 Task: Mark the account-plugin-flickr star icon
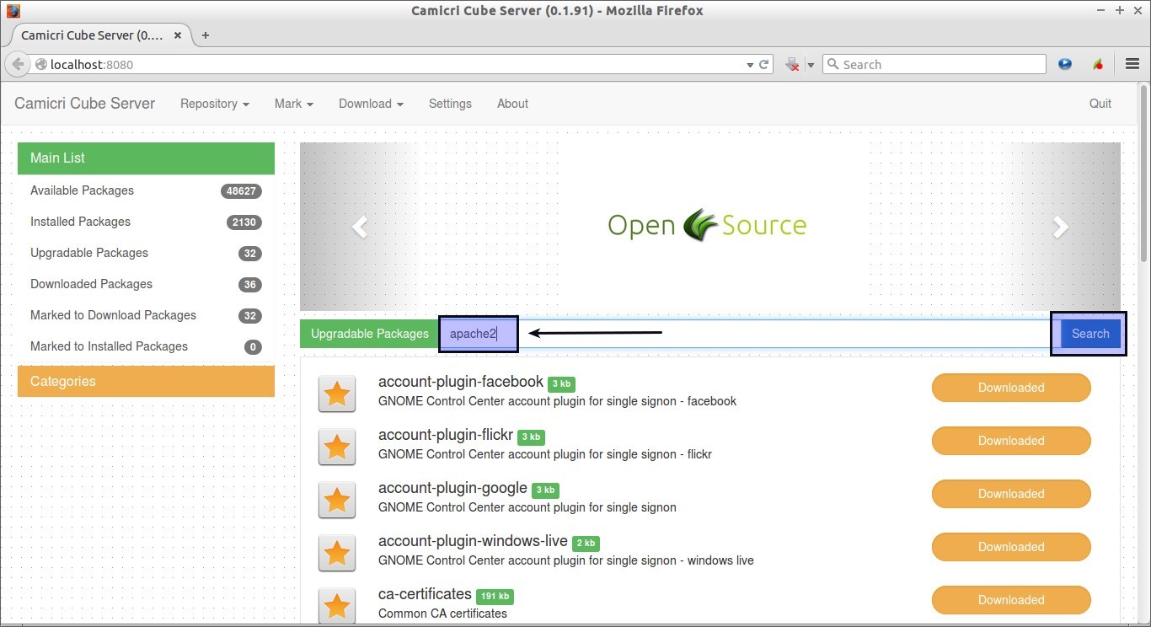pos(337,447)
